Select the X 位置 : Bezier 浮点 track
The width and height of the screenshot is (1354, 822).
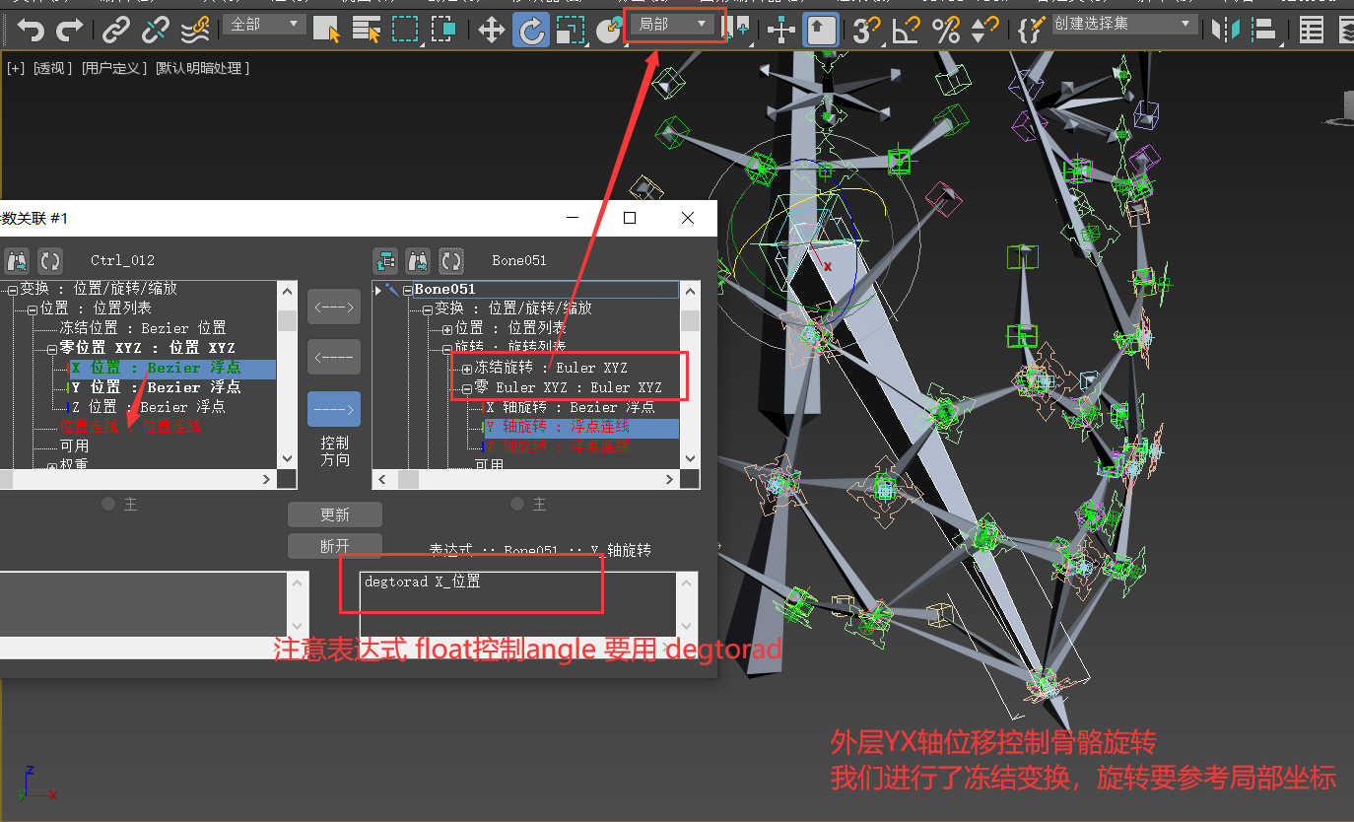(171, 368)
